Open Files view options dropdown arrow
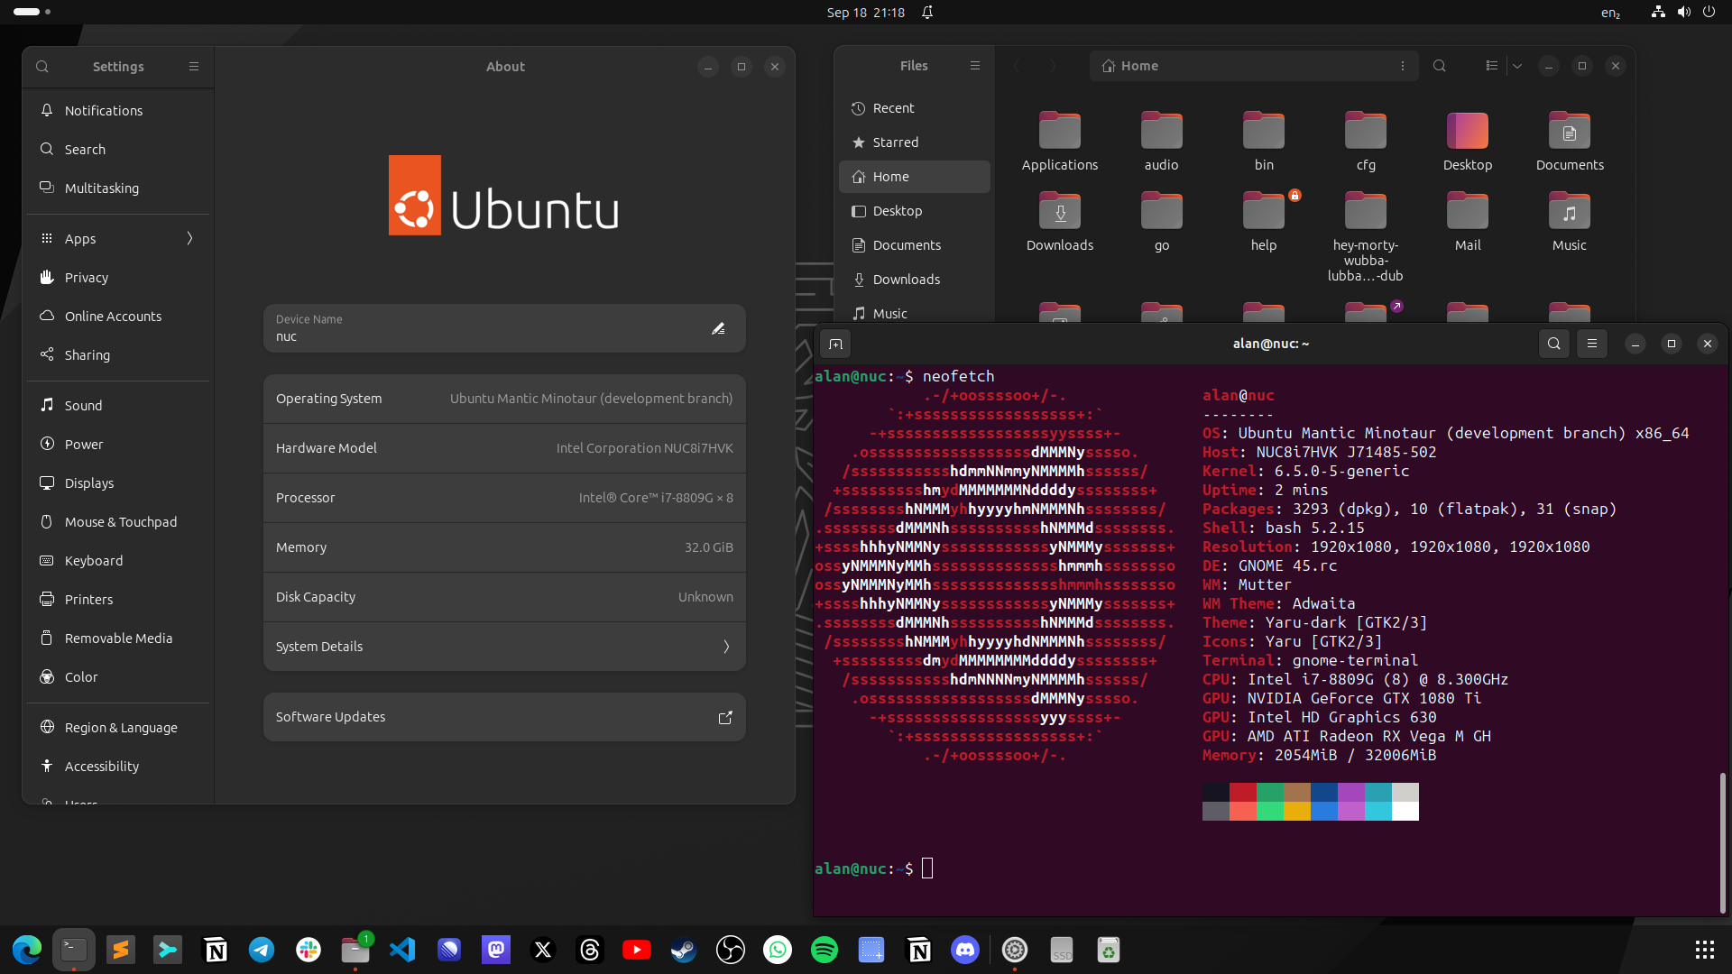The width and height of the screenshot is (1732, 974). click(x=1517, y=66)
